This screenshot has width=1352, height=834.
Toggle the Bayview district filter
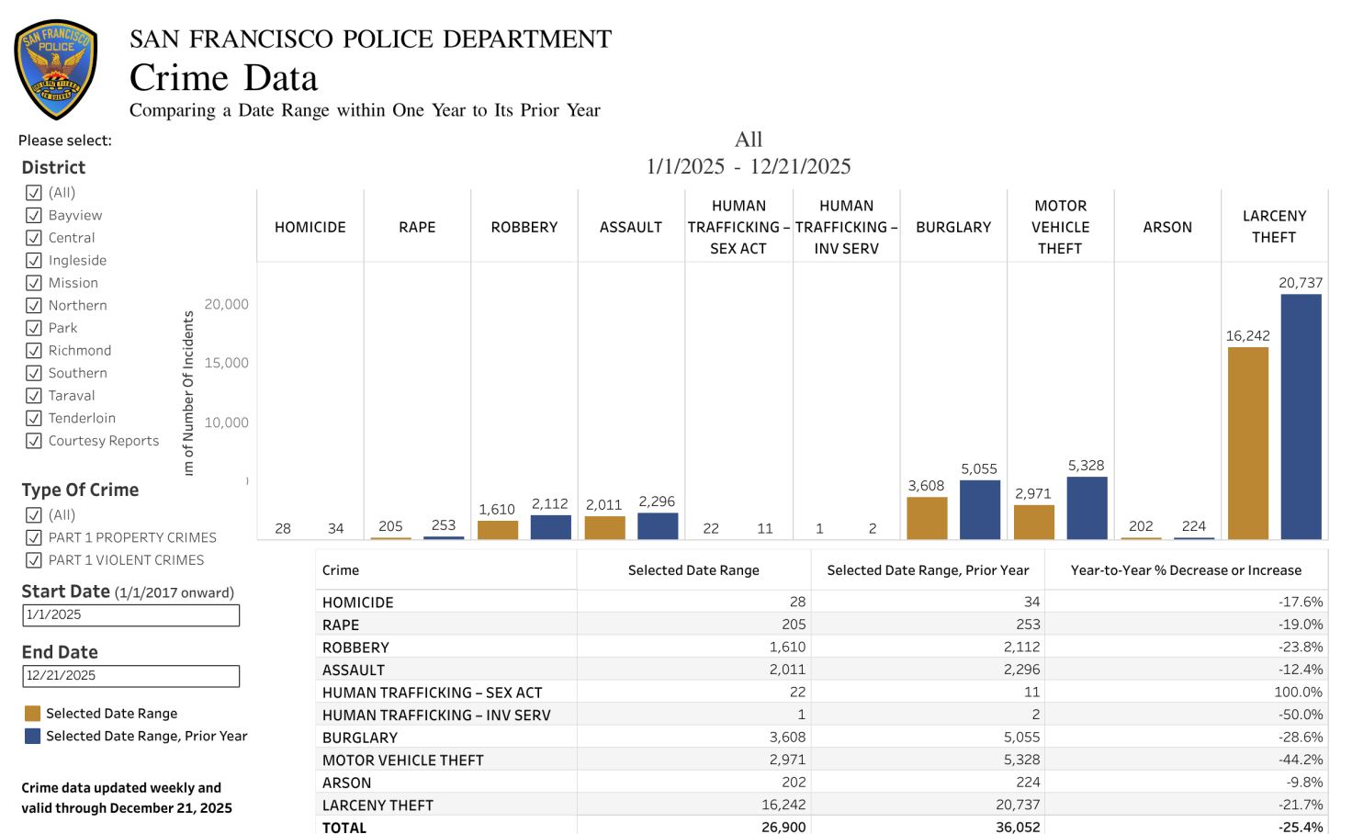click(x=34, y=215)
